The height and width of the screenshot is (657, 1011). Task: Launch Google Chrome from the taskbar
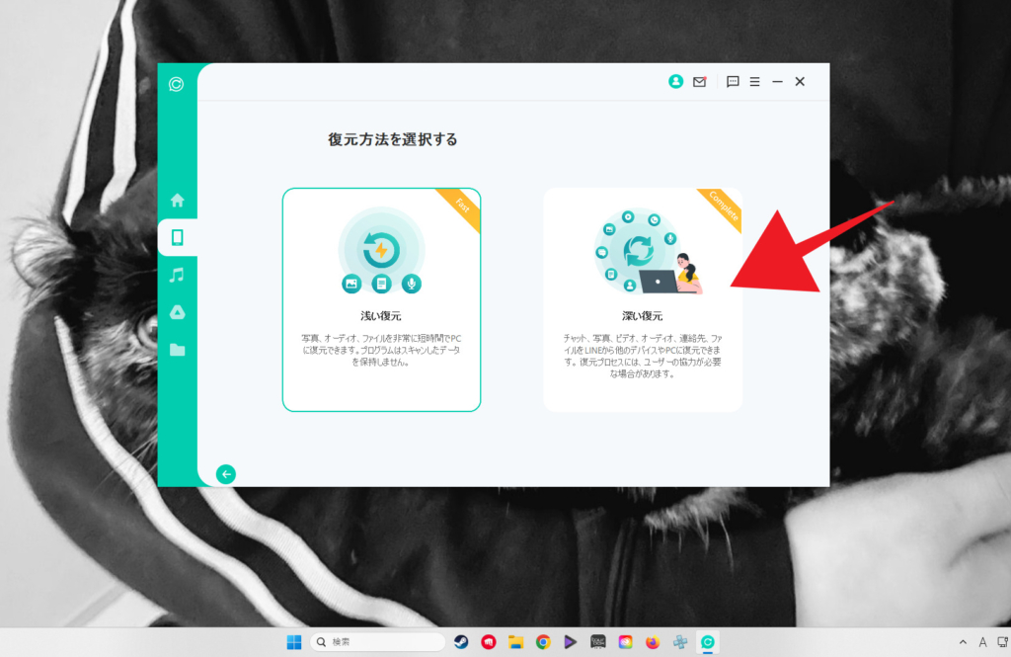click(x=543, y=642)
